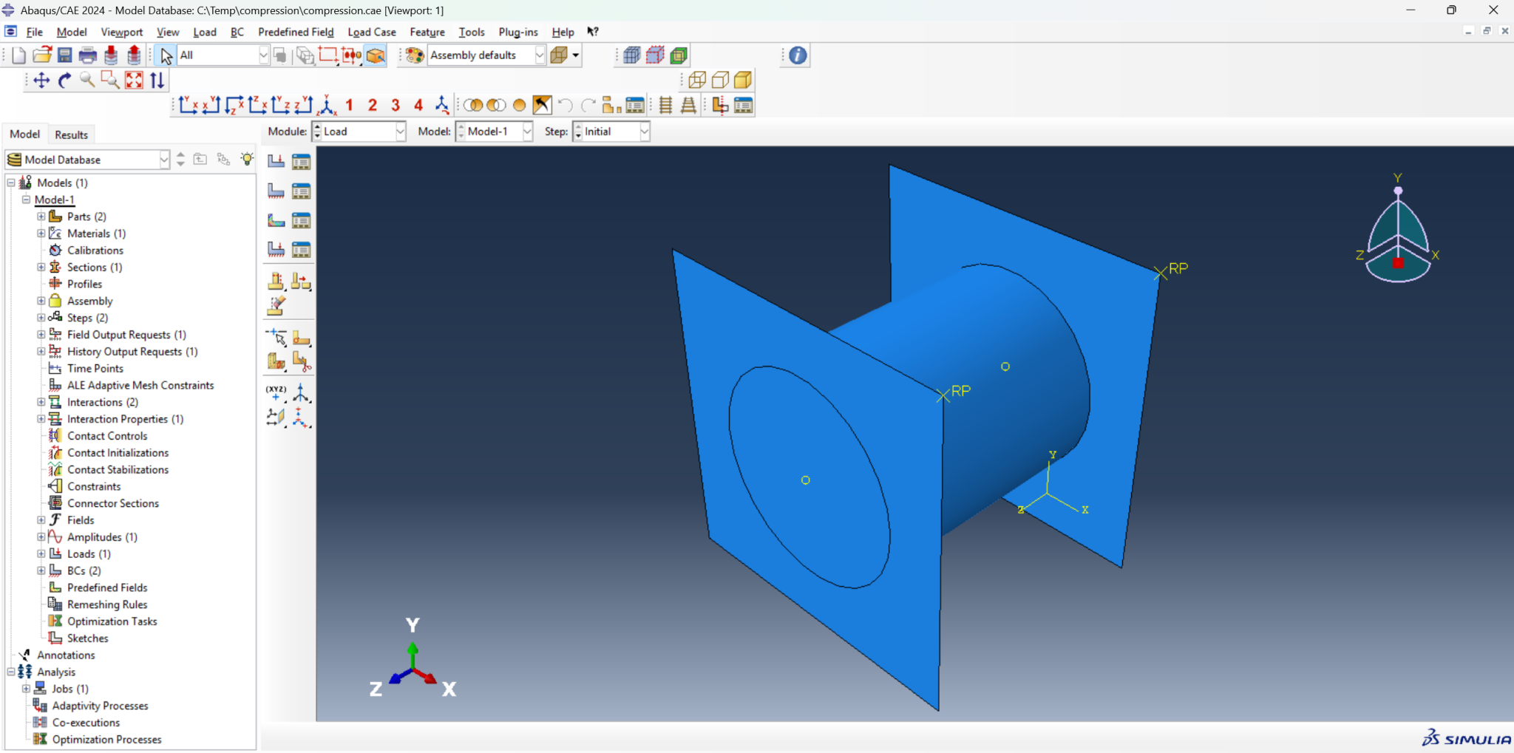Click the Auto-Fit View tool
1514x753 pixels.
click(134, 81)
